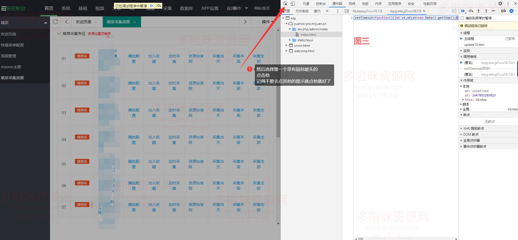This screenshot has height=240, width=518.
Task: Resume script execution in debugger toolbar
Action: click(463, 11)
